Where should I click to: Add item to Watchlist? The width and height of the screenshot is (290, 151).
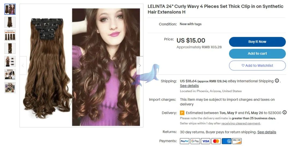point(257,66)
